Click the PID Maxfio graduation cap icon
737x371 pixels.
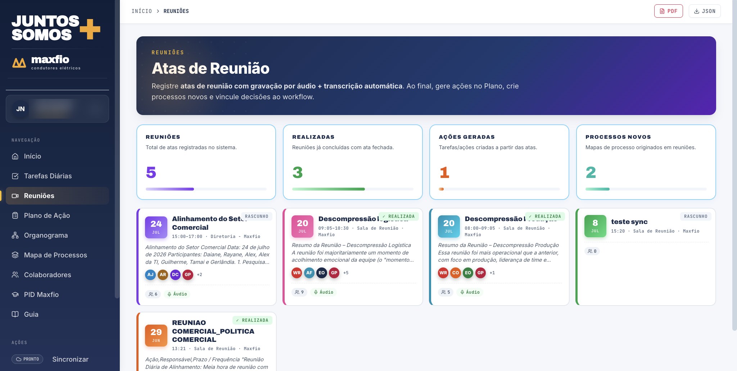(x=15, y=295)
